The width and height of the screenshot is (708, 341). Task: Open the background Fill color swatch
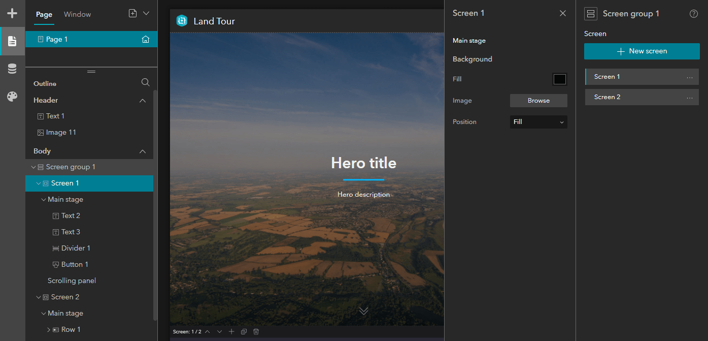[559, 79]
